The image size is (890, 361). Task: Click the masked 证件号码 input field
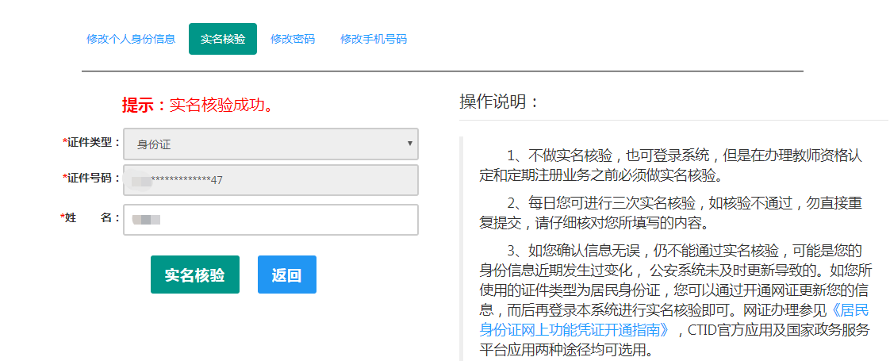pyautogui.click(x=270, y=180)
